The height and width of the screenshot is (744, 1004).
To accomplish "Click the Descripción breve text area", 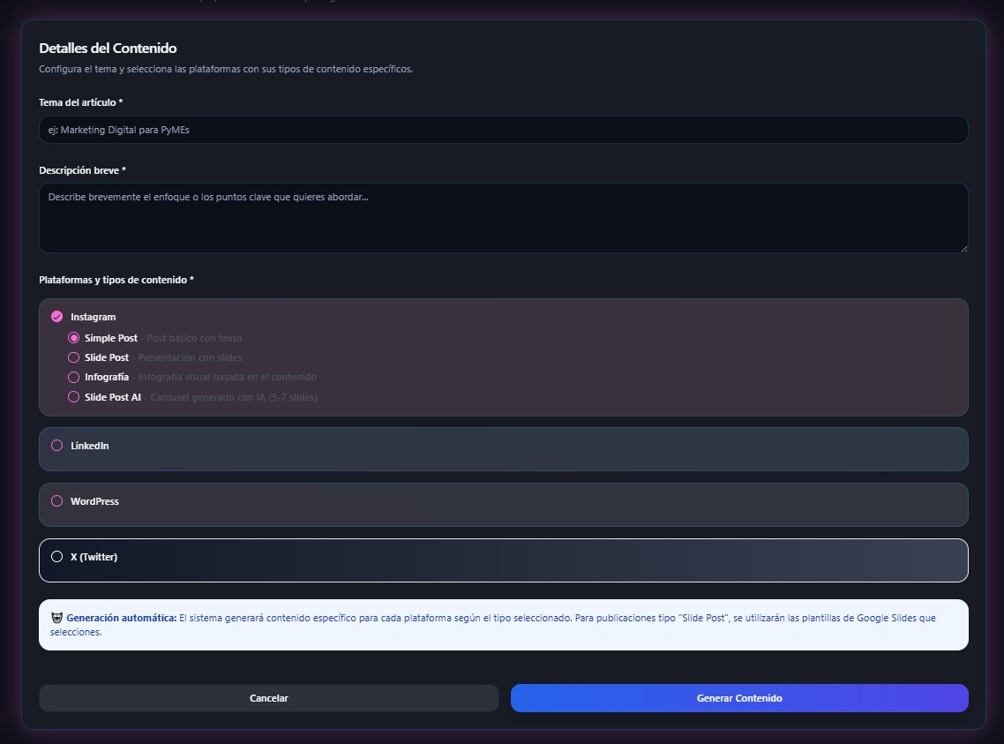I will pos(503,218).
